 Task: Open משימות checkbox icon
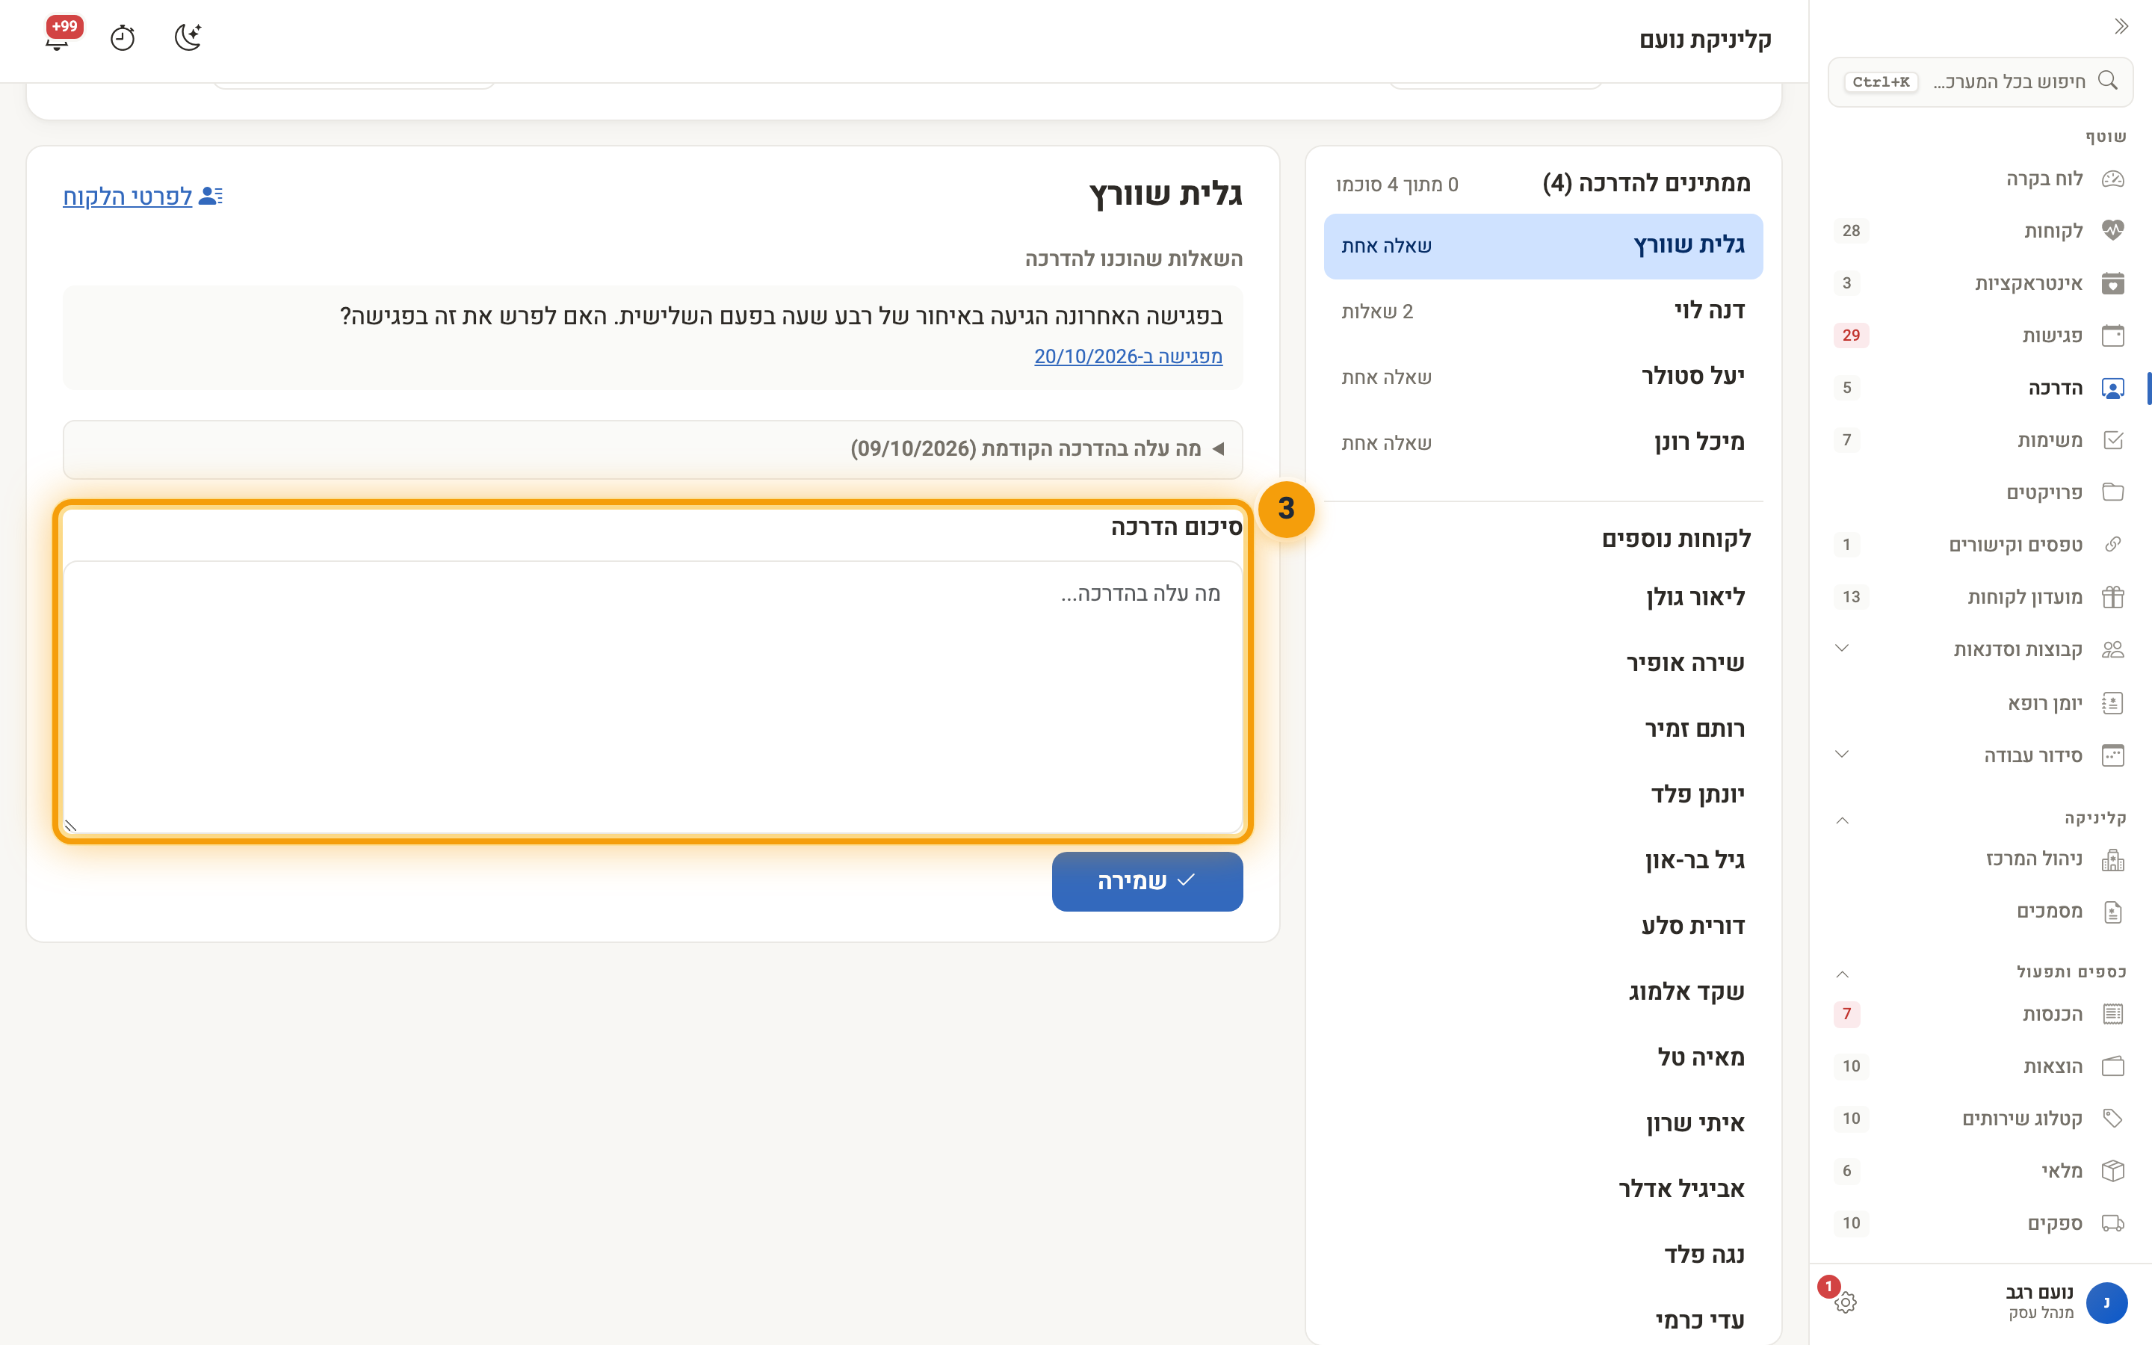coord(2112,440)
